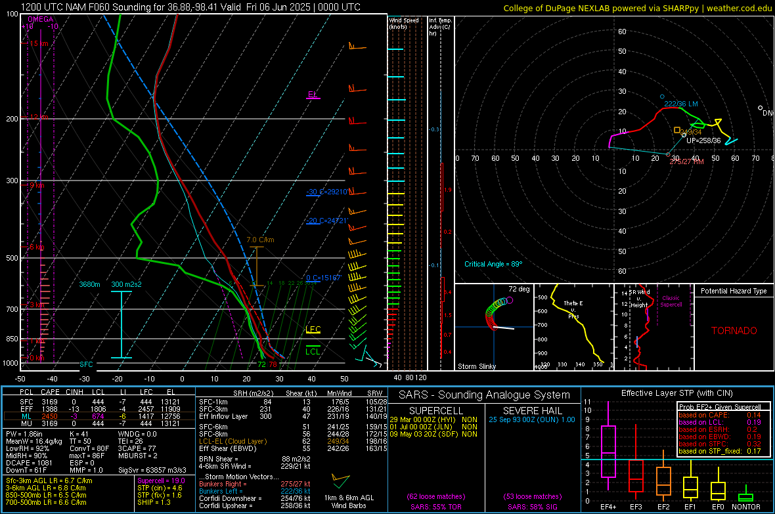The width and height of the screenshot is (775, 514).
Task: Click the 0 C=15167' freezing level label
Action: (324, 278)
